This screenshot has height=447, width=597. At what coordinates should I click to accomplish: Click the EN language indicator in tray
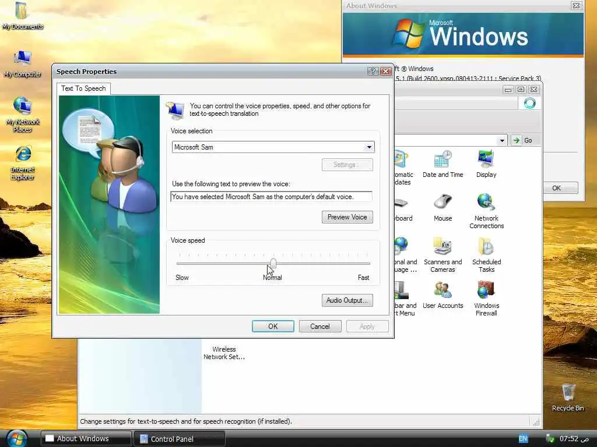pyautogui.click(x=523, y=439)
